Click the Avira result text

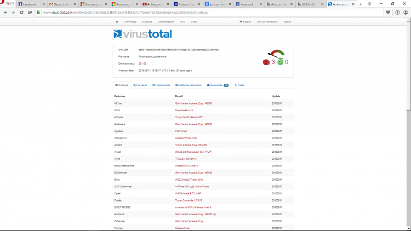coord(186,159)
